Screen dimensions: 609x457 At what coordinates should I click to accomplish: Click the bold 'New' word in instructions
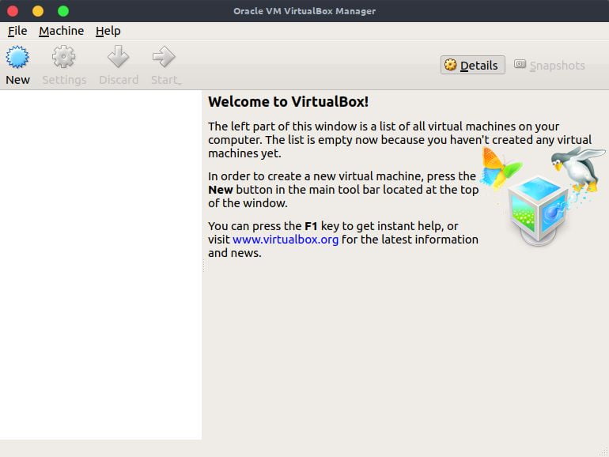coord(220,190)
